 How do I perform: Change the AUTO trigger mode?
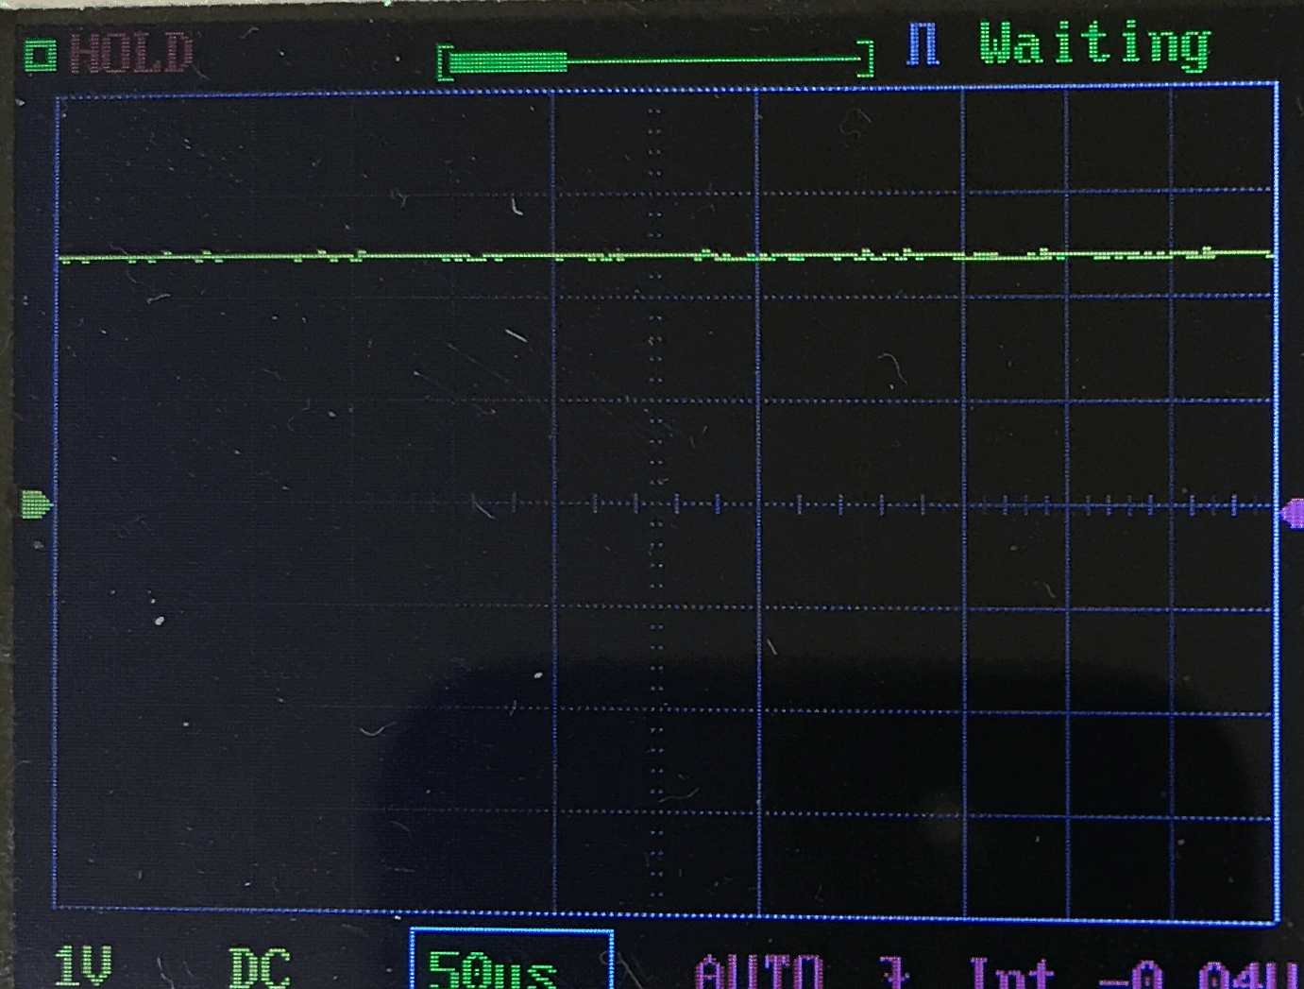tap(759, 971)
